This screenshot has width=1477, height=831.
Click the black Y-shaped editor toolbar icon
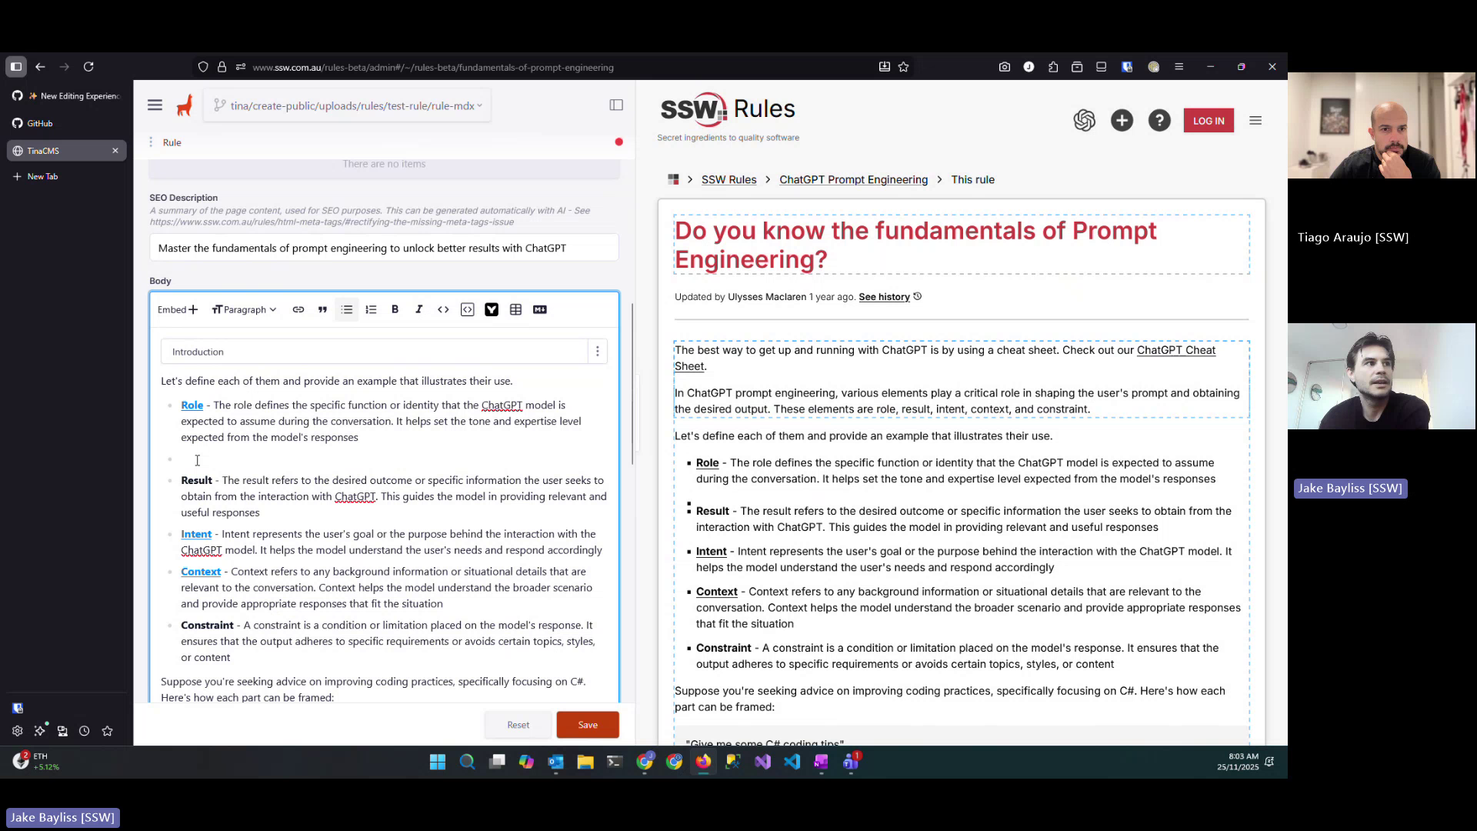[492, 310]
